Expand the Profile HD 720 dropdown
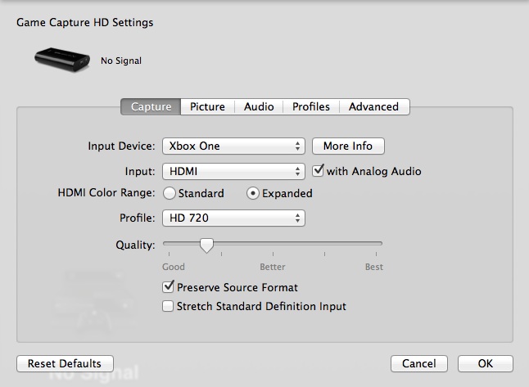 [233, 218]
